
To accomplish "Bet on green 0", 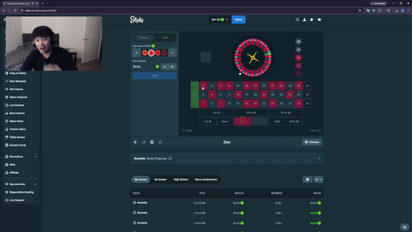I will (x=195, y=95).
